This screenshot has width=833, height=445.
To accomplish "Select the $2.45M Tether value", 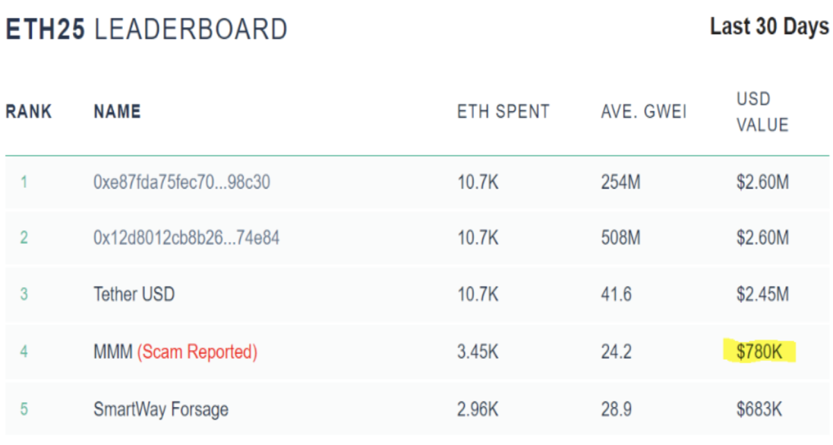I will [x=763, y=294].
